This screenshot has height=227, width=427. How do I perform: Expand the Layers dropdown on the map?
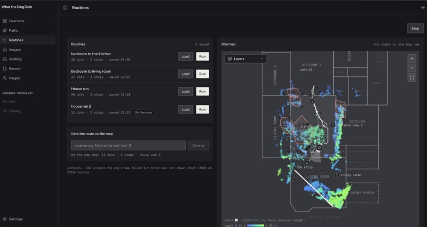246,58
